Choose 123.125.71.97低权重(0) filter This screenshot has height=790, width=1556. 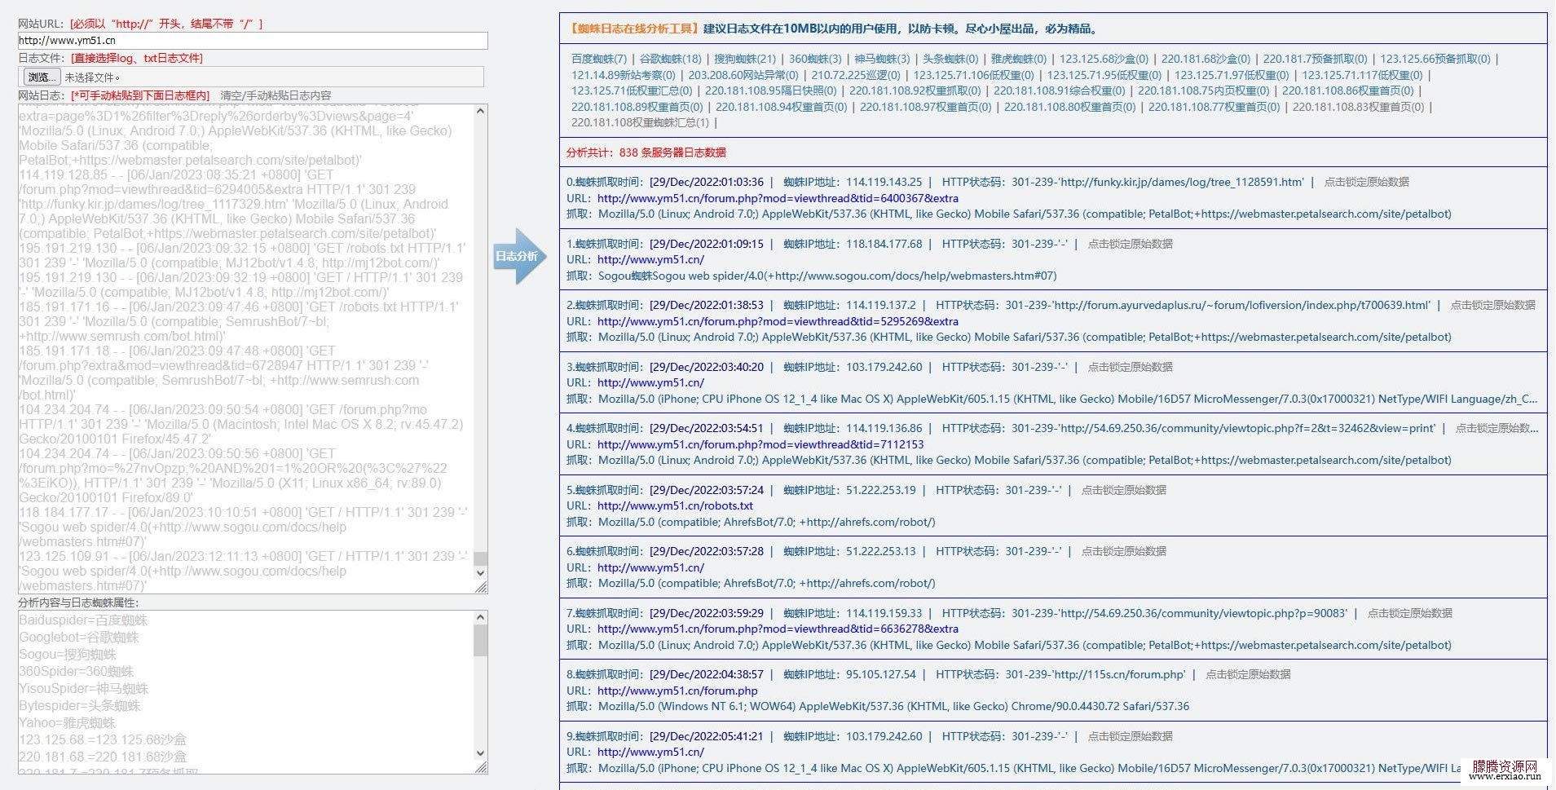coord(1232,75)
